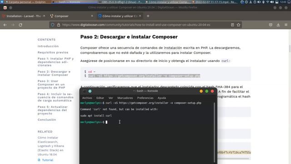Click 'sudo apt install curl' terminal text
The width and height of the screenshot is (291, 164).
click(x=96, y=116)
